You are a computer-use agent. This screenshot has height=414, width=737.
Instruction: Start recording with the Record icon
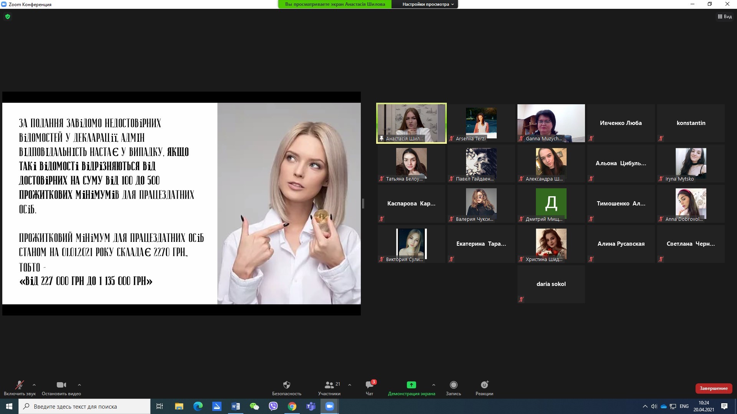point(453,385)
